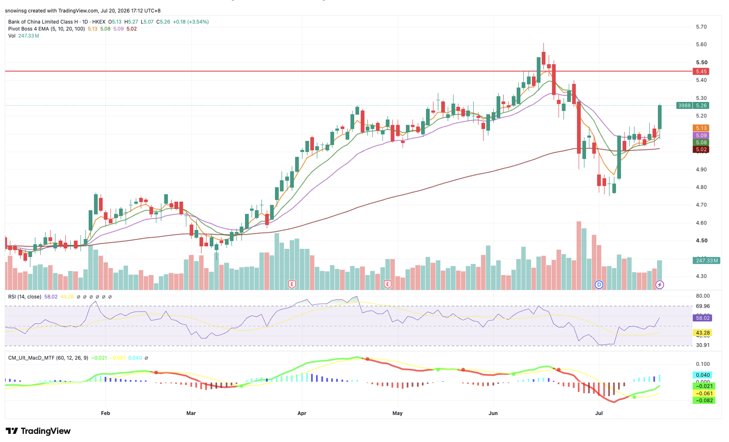Click the cyan 0.040 tag on MACD axis
This screenshot has width=729, height=442.
tap(703, 375)
